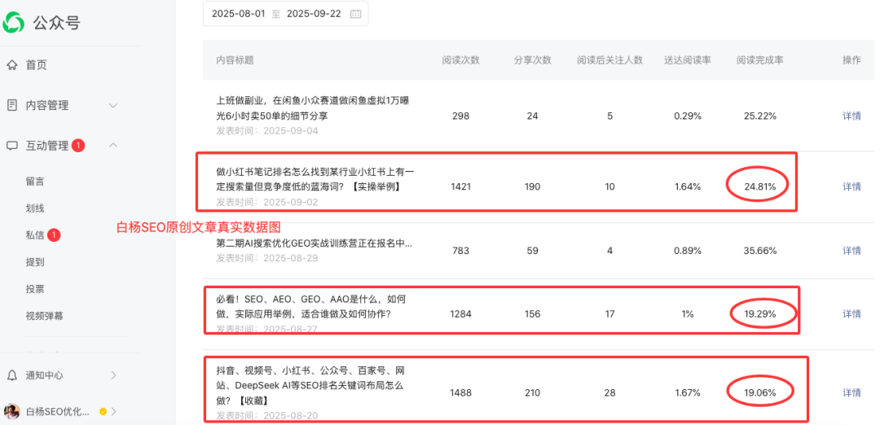The width and height of the screenshot is (880, 425).
Task: Open the account menu arrow beside 白杨SEO优化
Action: click(x=114, y=411)
